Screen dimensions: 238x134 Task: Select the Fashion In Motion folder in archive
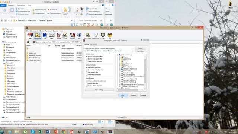pyautogui.click(x=35, y=55)
